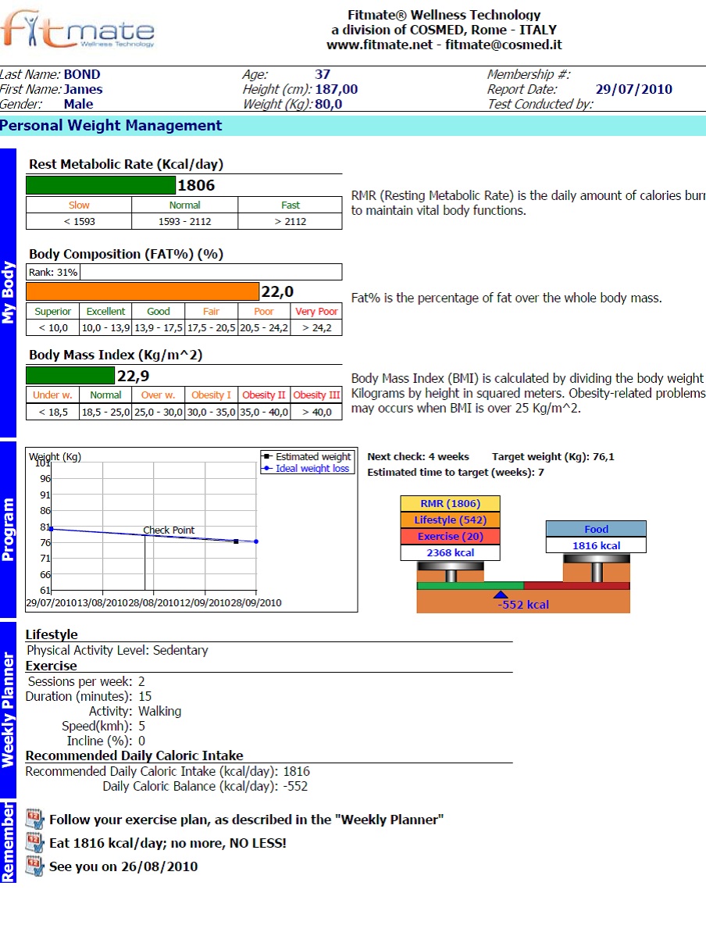The image size is (706, 943).
Task: Click the green Rest Metabolic Rate bar
Action: coord(101,185)
